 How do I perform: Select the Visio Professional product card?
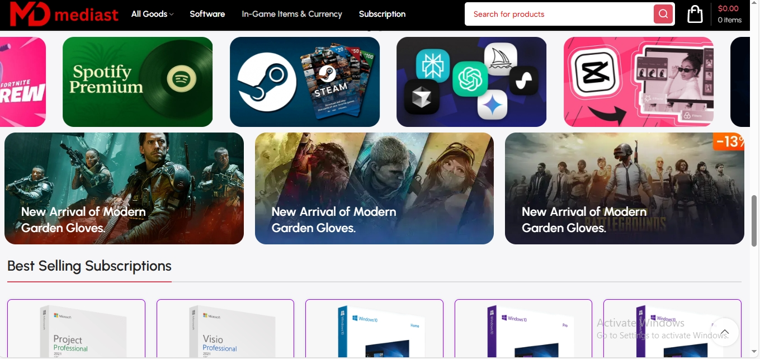coord(225,330)
